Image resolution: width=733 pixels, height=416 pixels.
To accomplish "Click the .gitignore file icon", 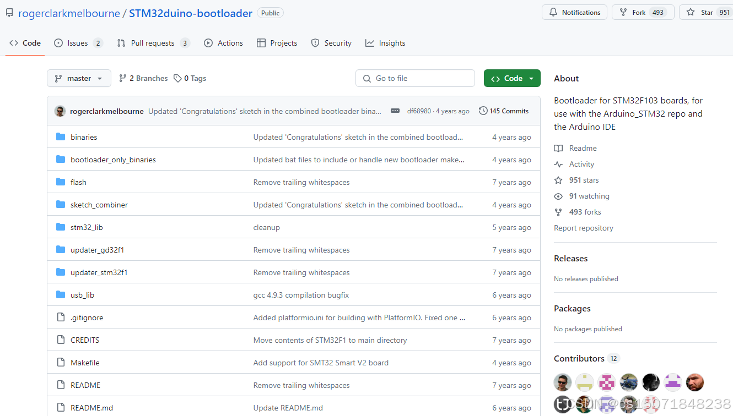I will (x=61, y=318).
